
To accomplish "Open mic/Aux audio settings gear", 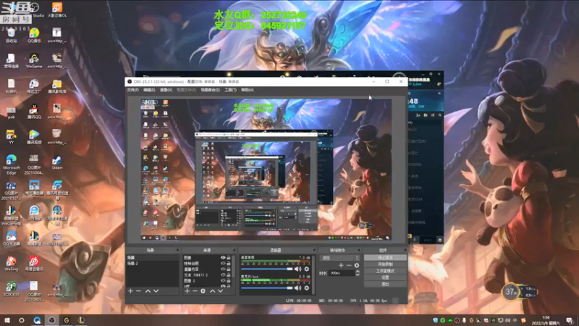I will 307,288.
